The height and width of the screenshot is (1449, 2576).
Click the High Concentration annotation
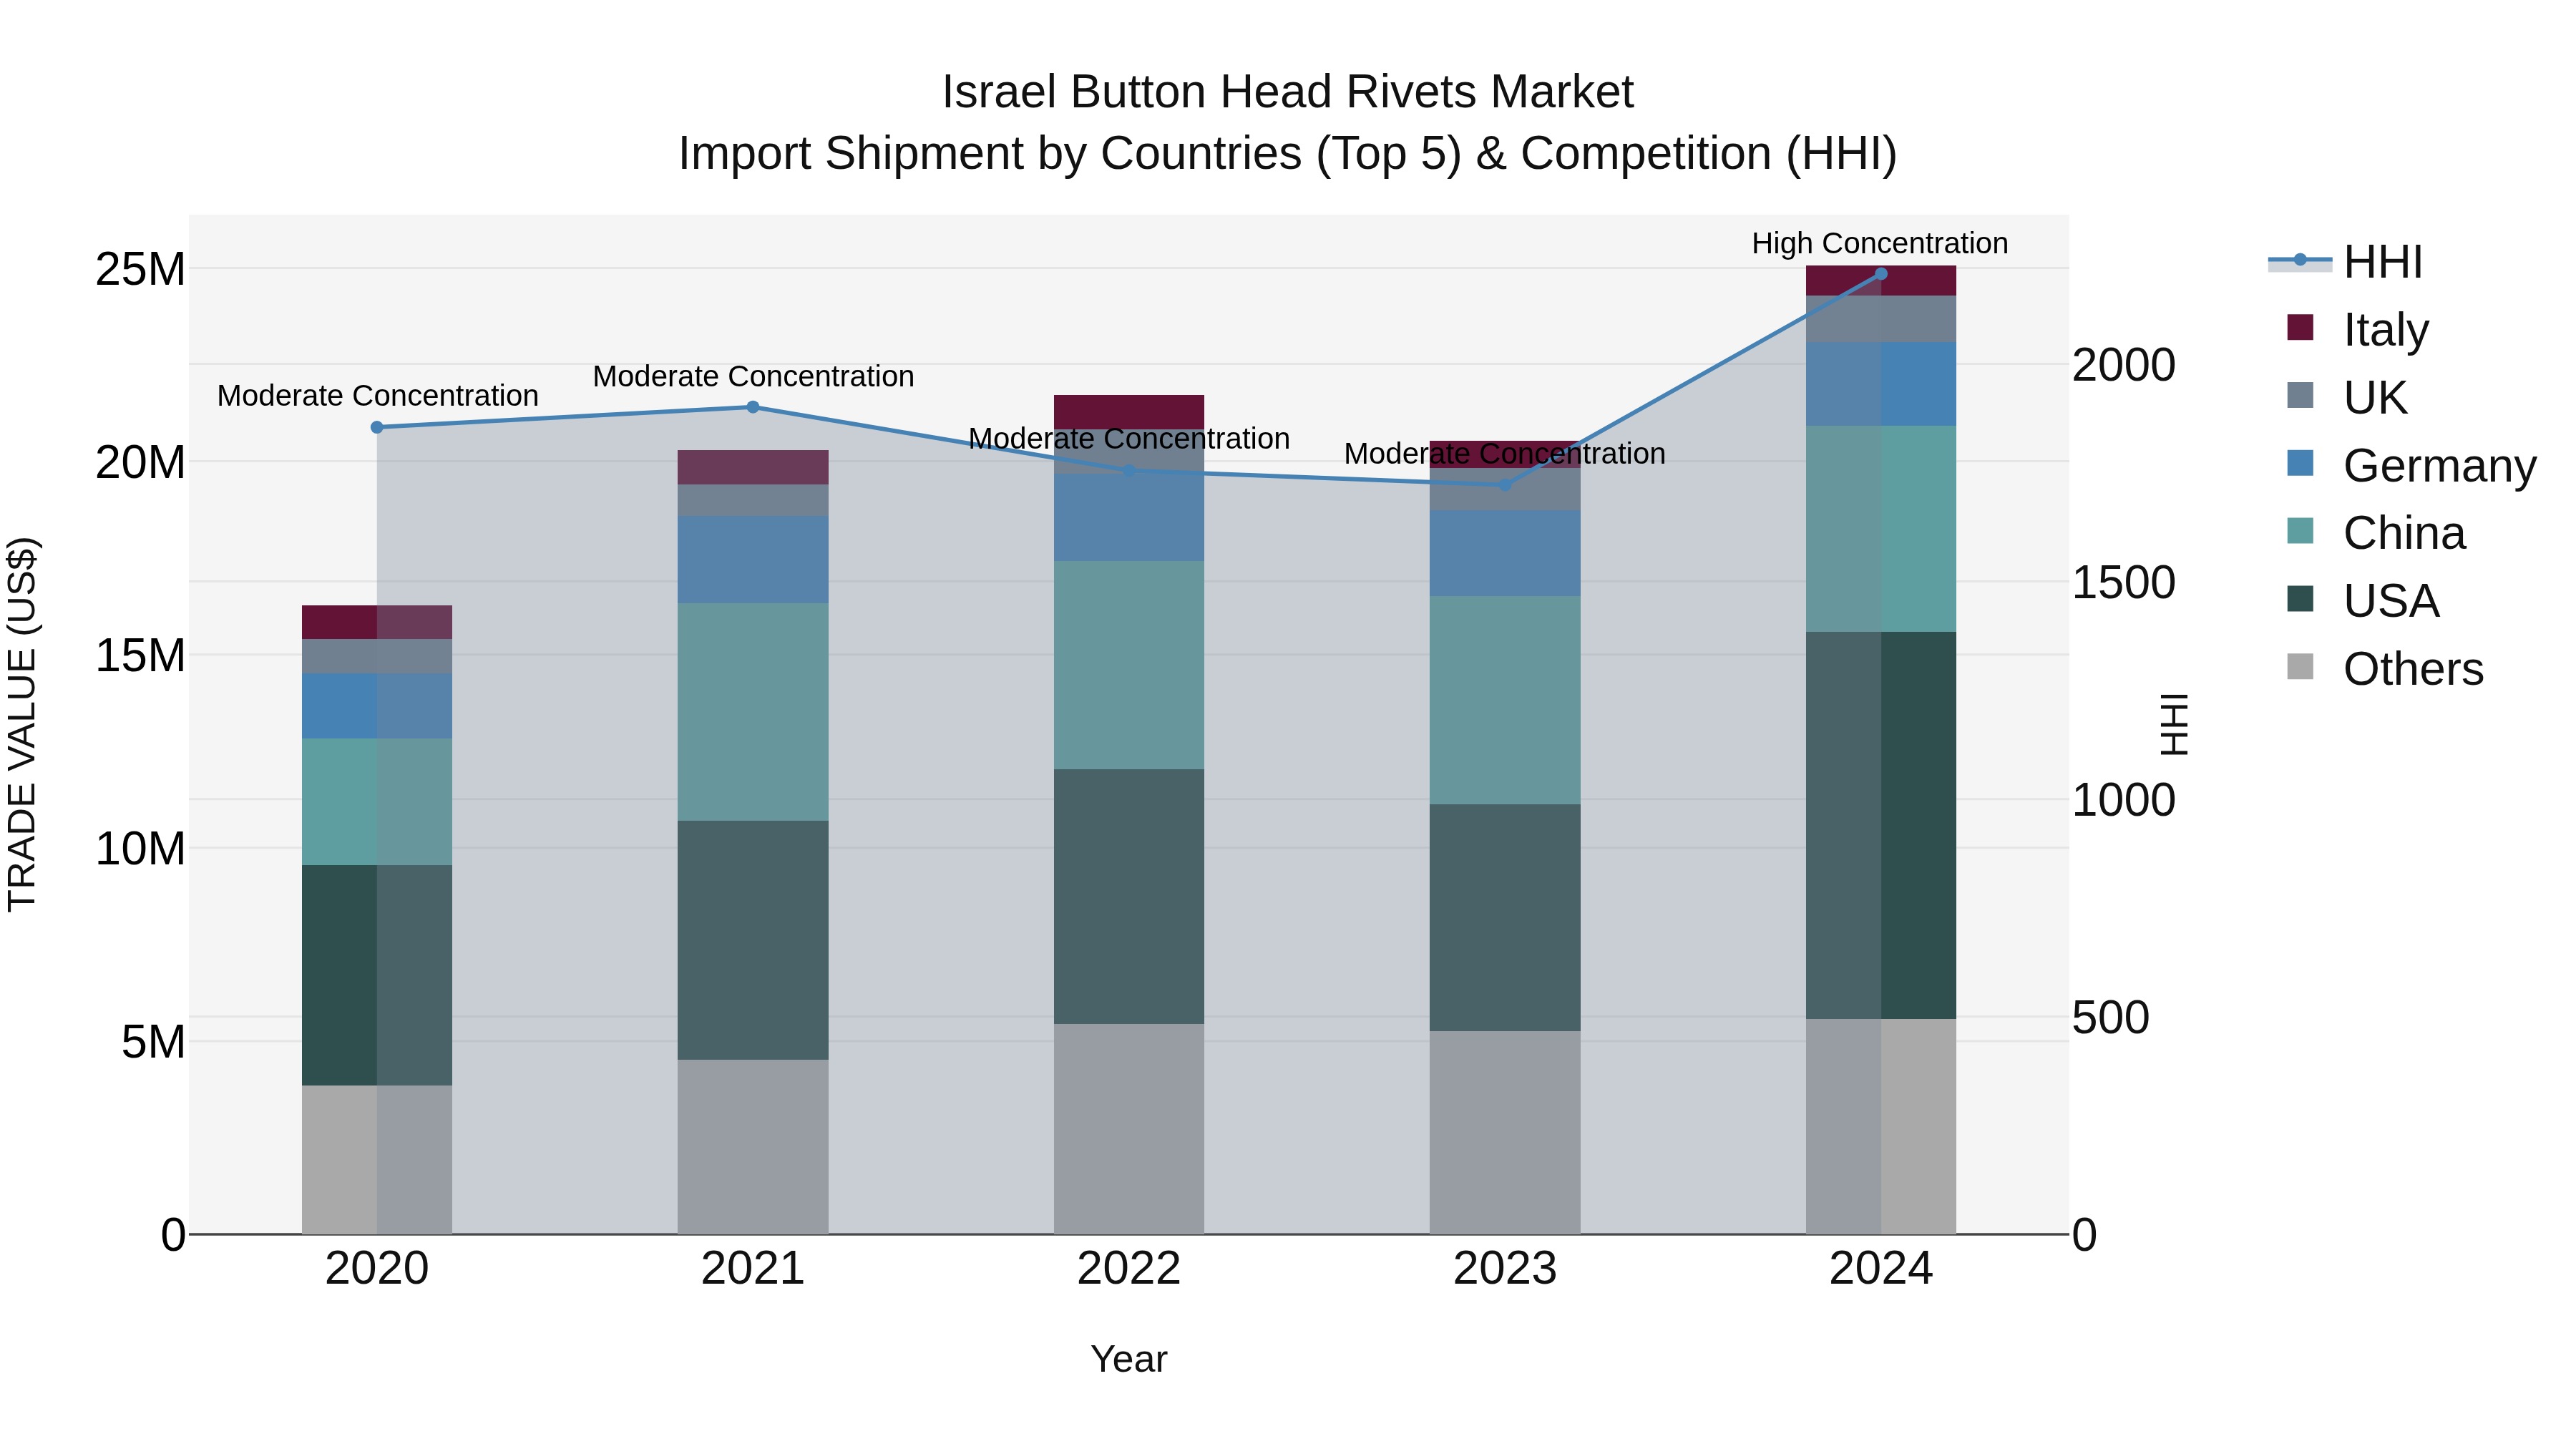click(1880, 243)
